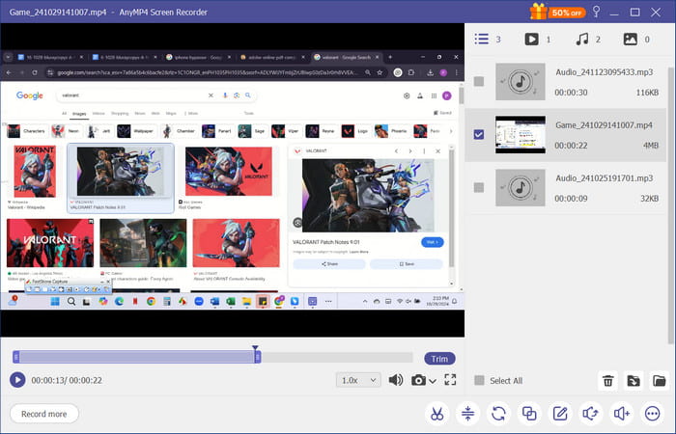
Task: Click the 00:00:13/ 00:00:22 time counter
Action: point(67,380)
